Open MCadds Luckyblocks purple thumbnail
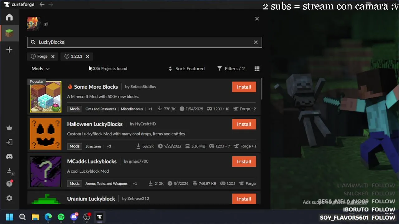Image resolution: width=399 pixels, height=224 pixels. [x=46, y=171]
